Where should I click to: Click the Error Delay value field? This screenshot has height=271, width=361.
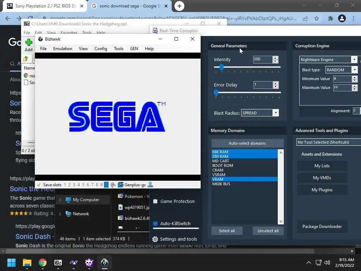pyautogui.click(x=263, y=85)
